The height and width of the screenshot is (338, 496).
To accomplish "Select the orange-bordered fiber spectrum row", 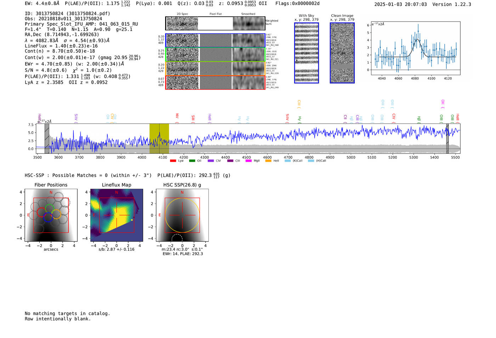I will (x=215, y=68).
